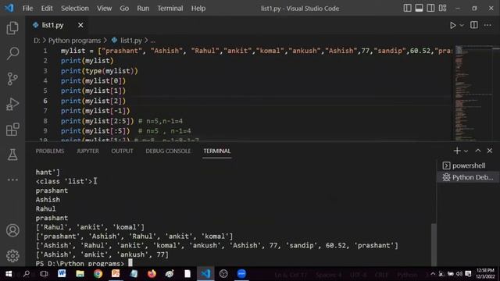Toggle the secondary side bar visibility

[430, 8]
